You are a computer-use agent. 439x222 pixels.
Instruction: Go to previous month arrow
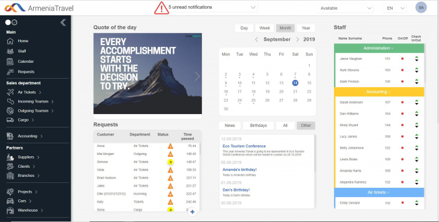point(257,40)
